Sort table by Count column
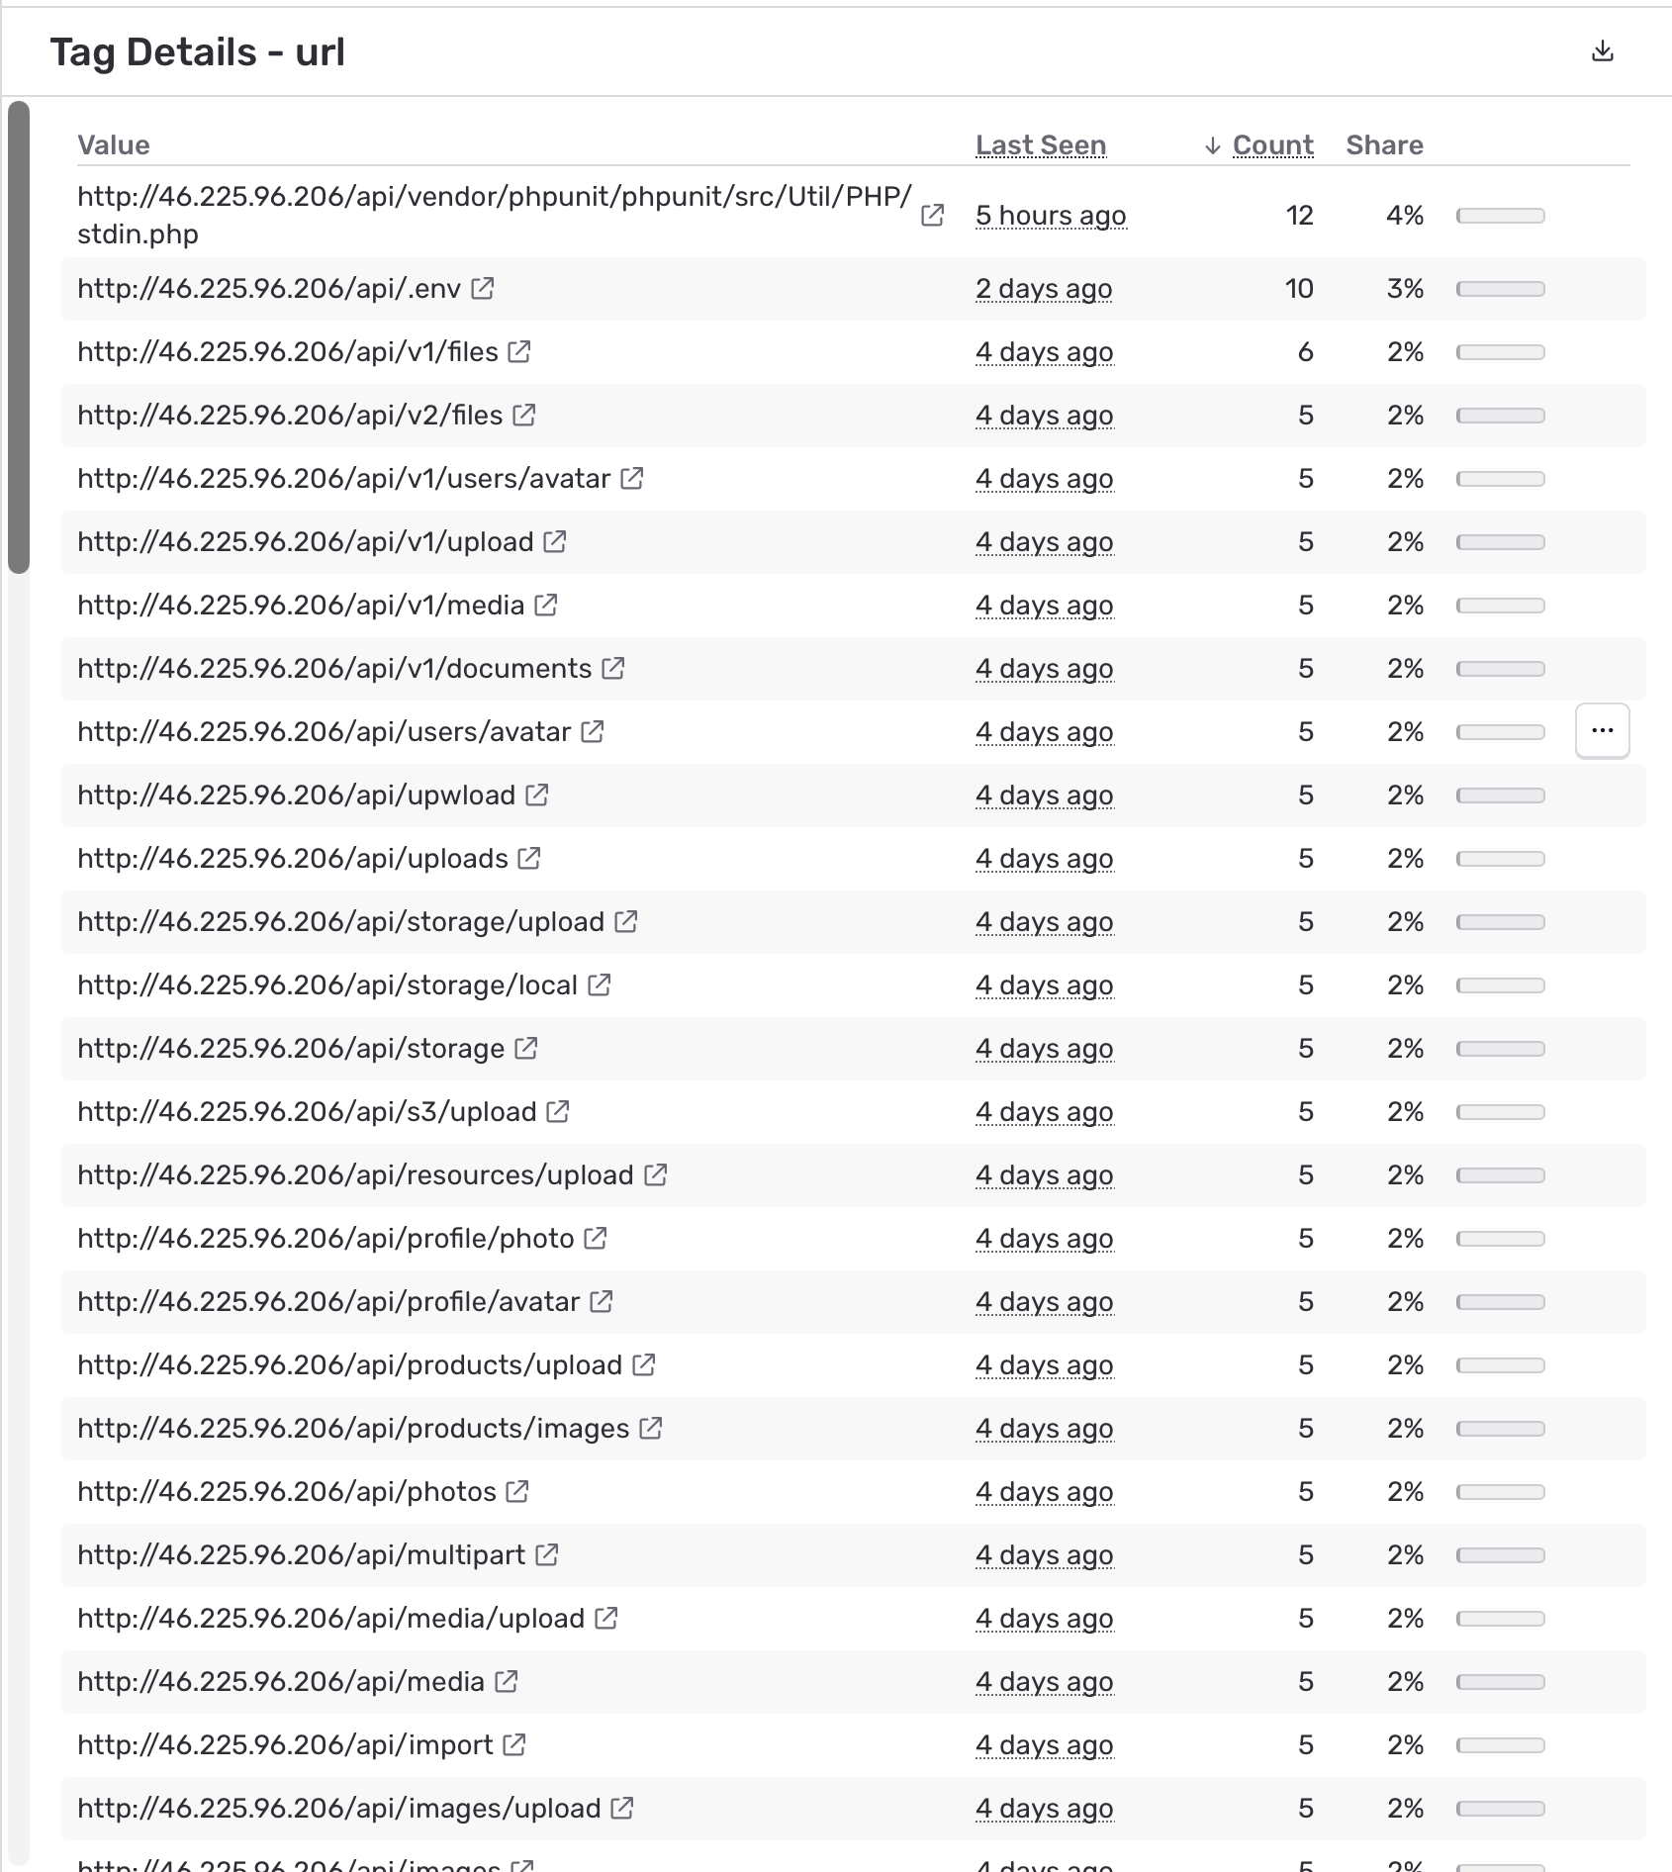 (1272, 145)
